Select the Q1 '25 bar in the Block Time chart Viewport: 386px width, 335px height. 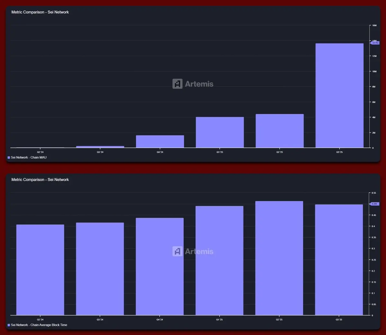click(x=219, y=261)
